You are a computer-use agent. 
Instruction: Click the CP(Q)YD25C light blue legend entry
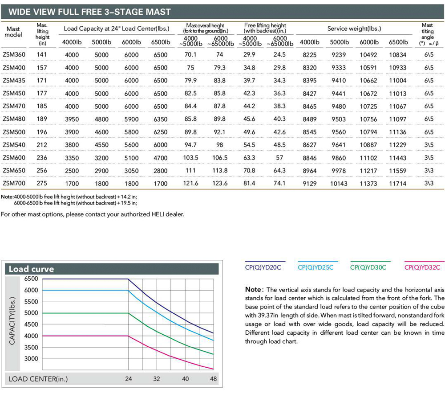(x=316, y=267)
